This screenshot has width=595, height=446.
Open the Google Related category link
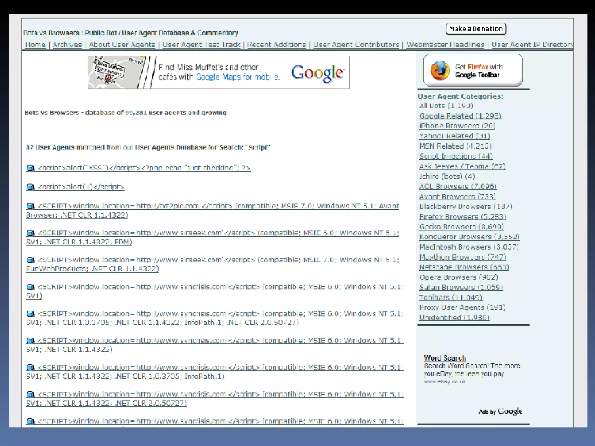pyautogui.click(x=460, y=116)
